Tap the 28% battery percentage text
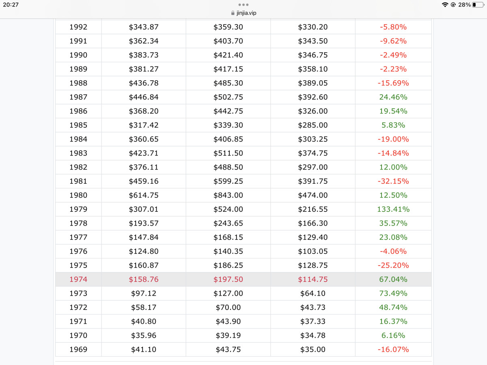 pyautogui.click(x=464, y=5)
